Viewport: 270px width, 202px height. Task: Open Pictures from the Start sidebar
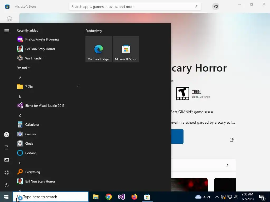coord(7,160)
